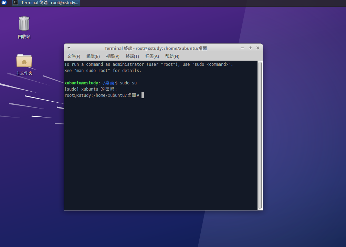
Task: Open the 视图(V) menu
Action: tap(113, 56)
